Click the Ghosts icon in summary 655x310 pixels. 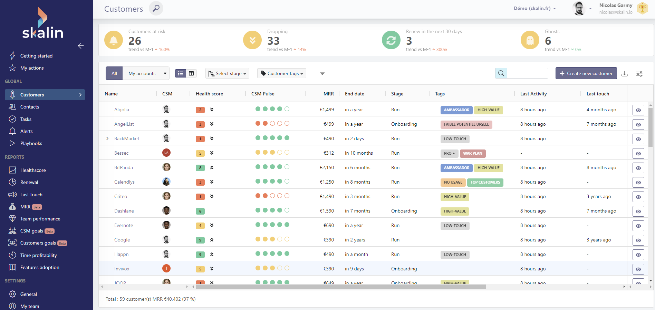[530, 40]
